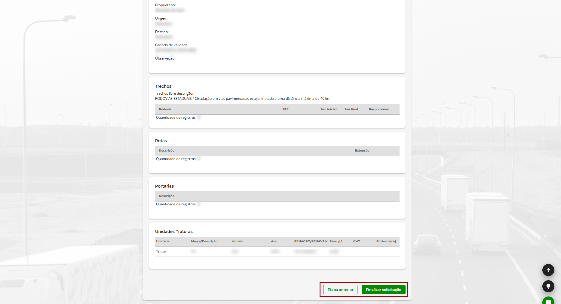The width and height of the screenshot is (561, 304).
Task: Click the Ano column header
Action: (x=274, y=241)
